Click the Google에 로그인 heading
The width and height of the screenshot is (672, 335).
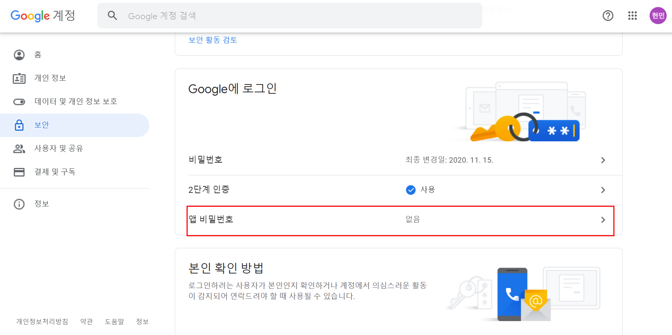pos(232,88)
